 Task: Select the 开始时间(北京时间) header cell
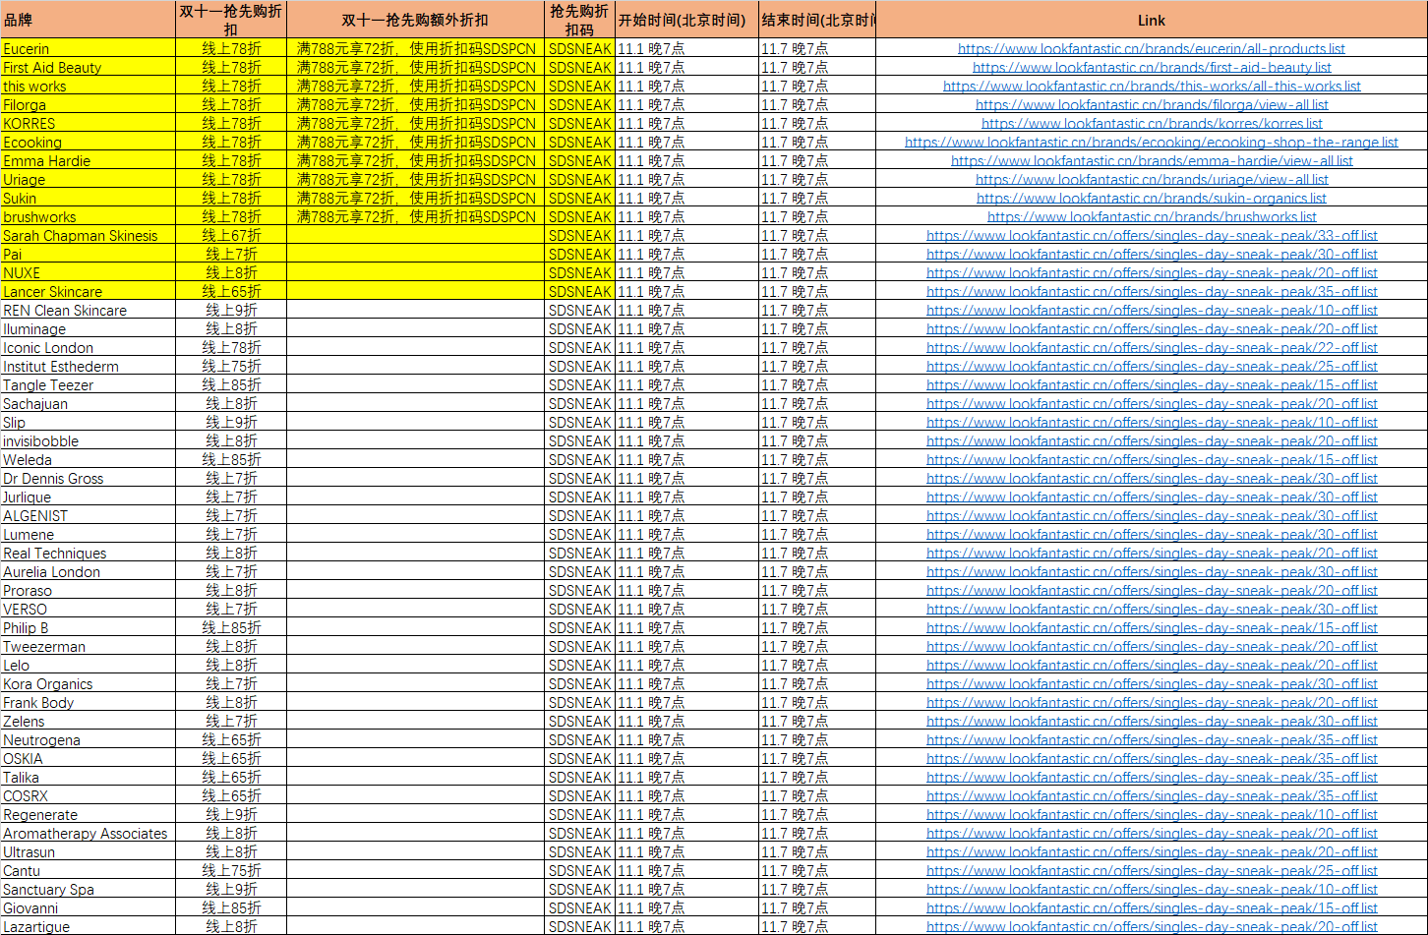coord(686,20)
